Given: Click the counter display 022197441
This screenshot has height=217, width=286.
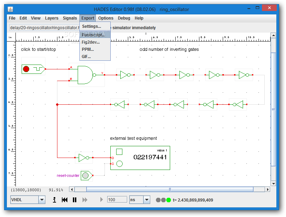Looking at the screenshot, I should pos(150,157).
